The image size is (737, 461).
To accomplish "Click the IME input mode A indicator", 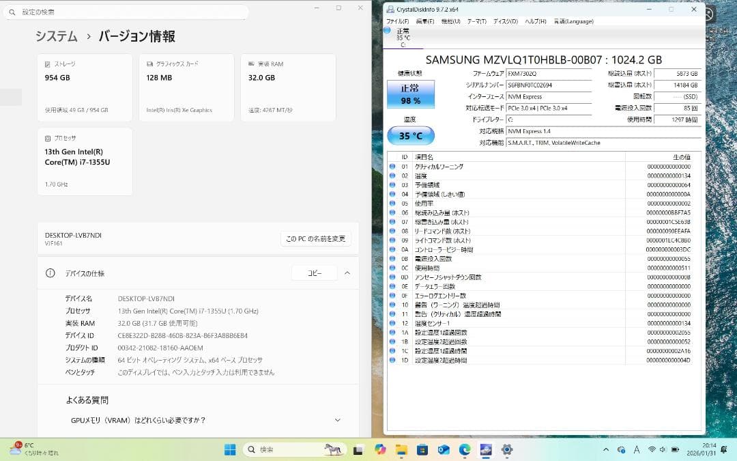I will click(637, 449).
